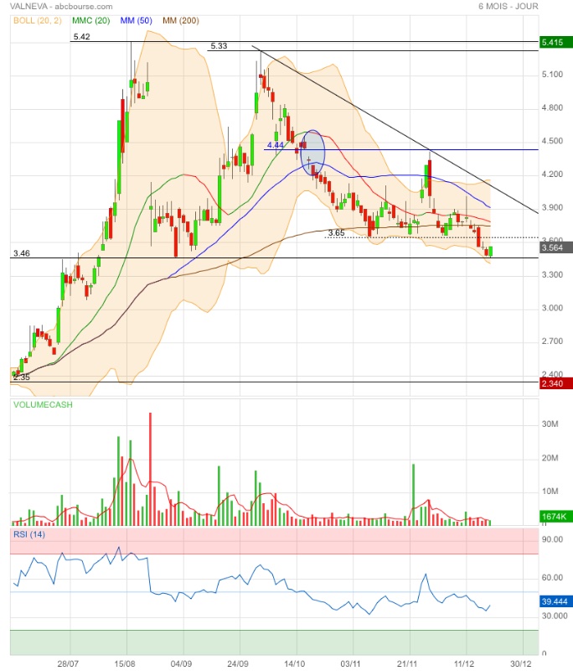Viewport: 573px width, 671px height.
Task: Click the 5.415 green price tag
Action: tap(556, 43)
